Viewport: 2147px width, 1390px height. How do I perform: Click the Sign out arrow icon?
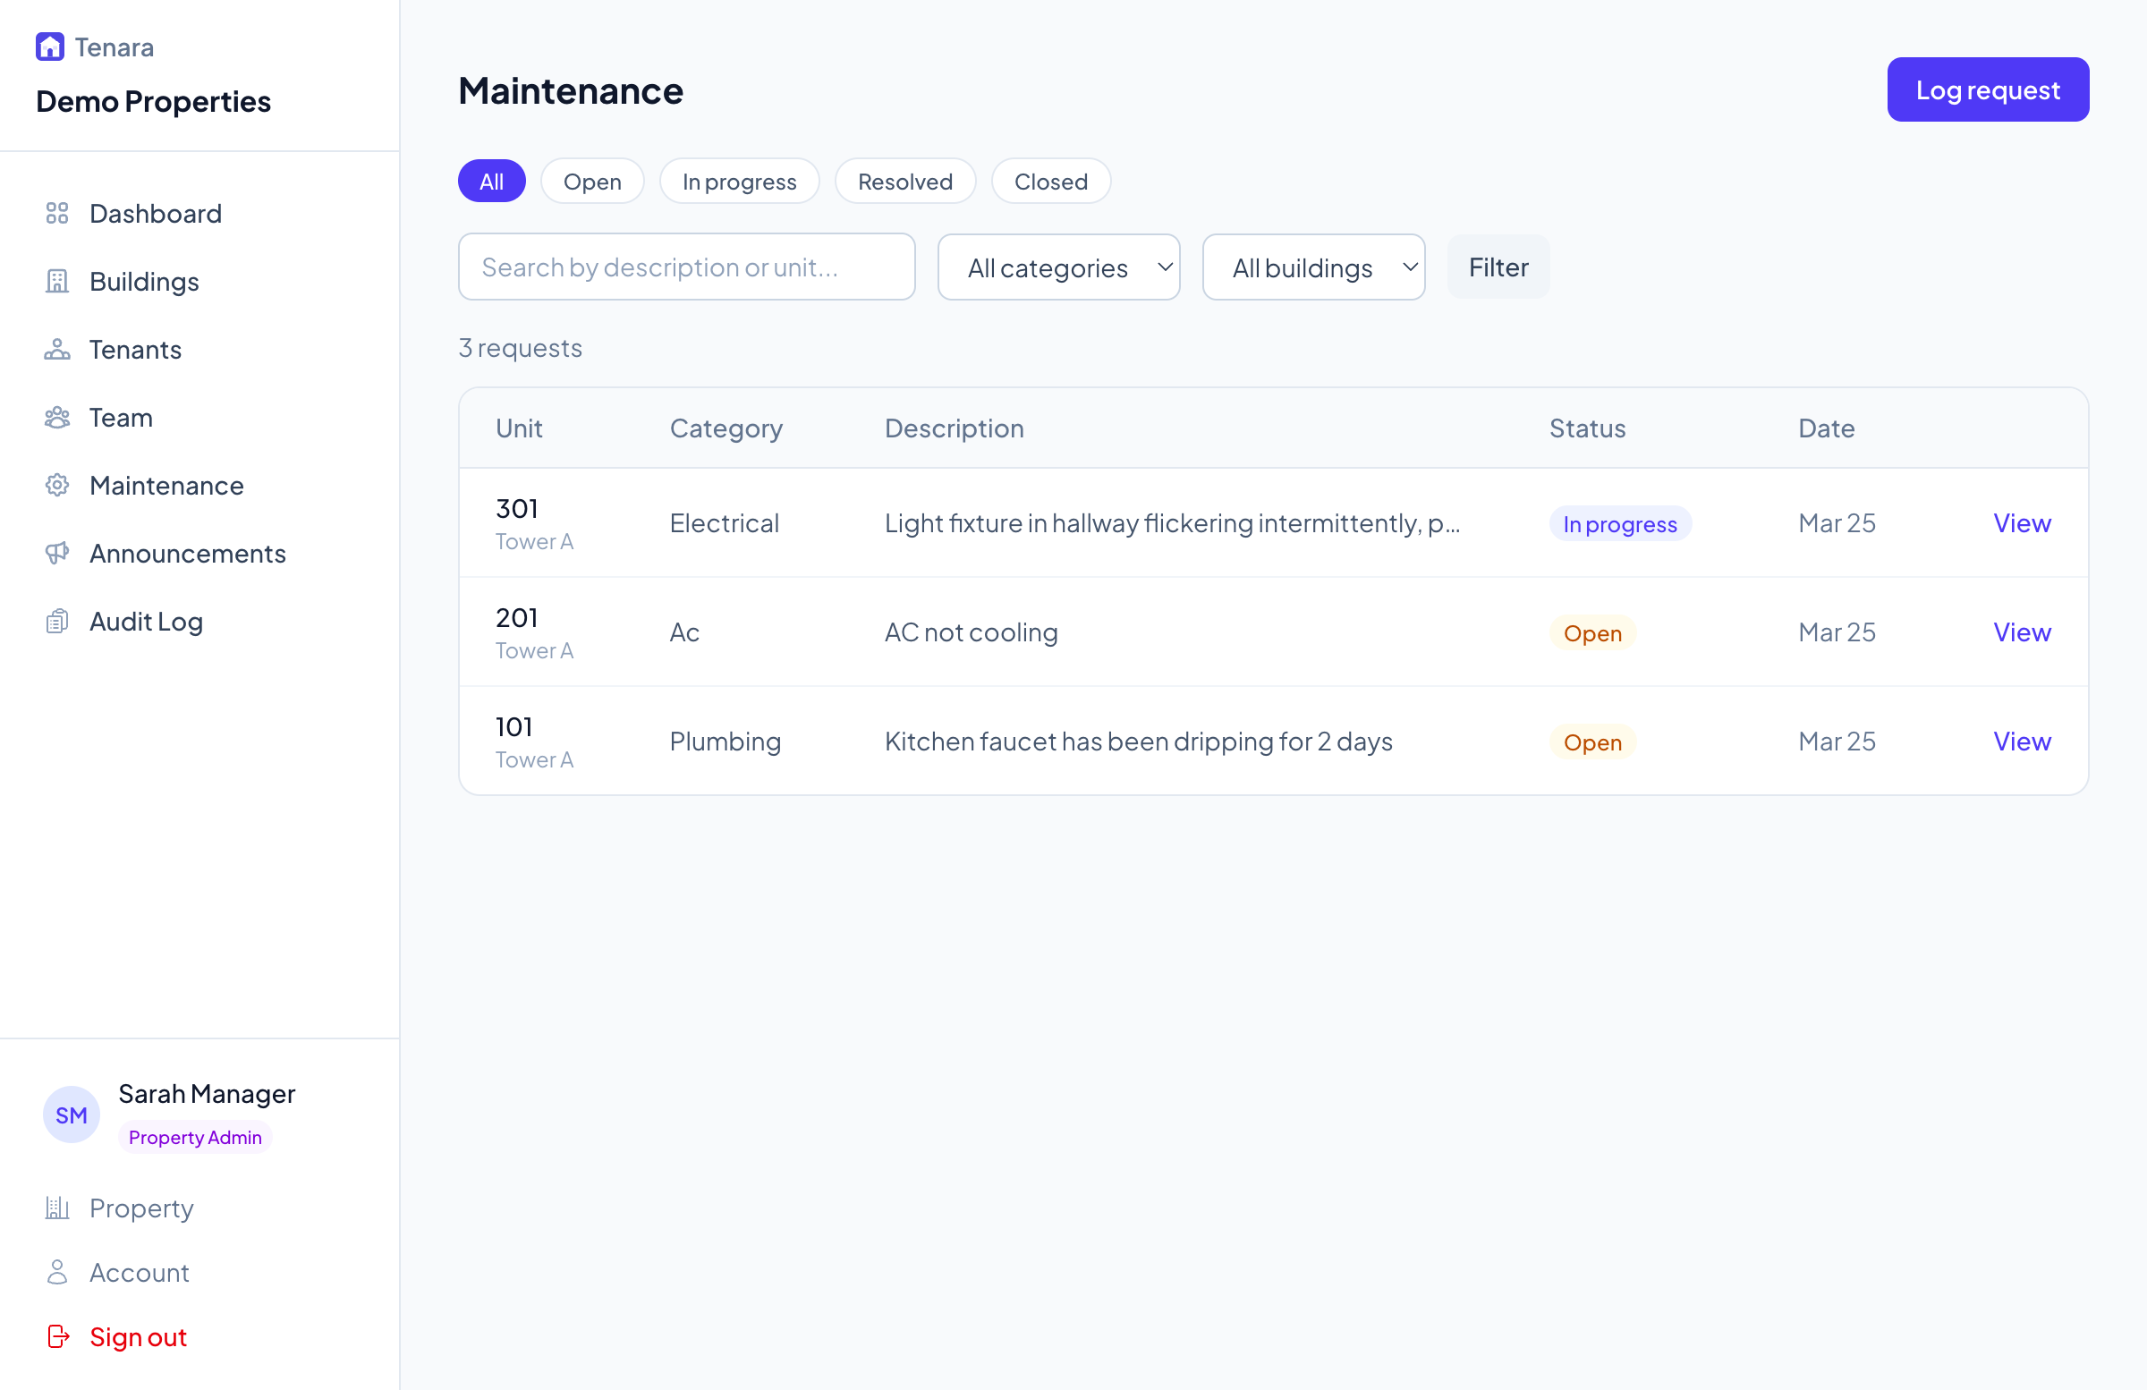[x=58, y=1337]
